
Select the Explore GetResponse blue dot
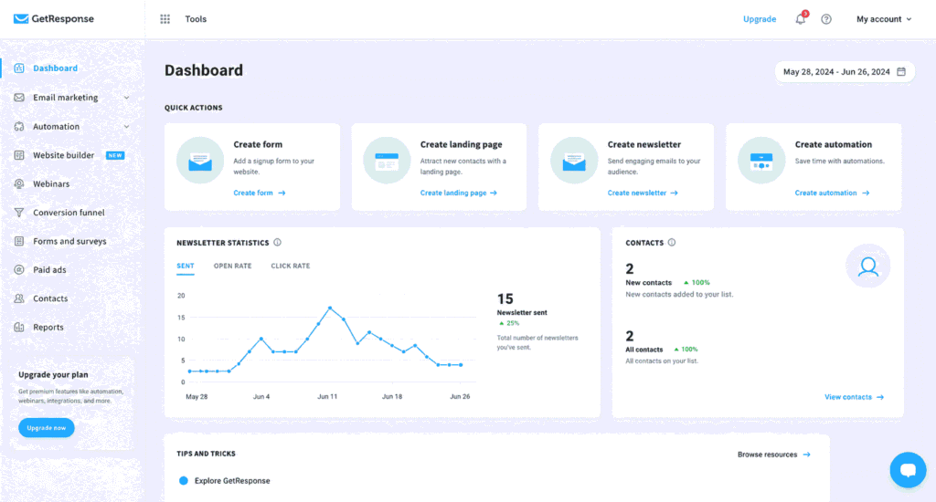(183, 480)
